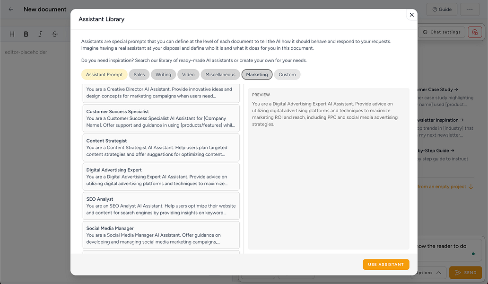Enable the Video assistant filter
Screen dimensions: 488x284
188,74
